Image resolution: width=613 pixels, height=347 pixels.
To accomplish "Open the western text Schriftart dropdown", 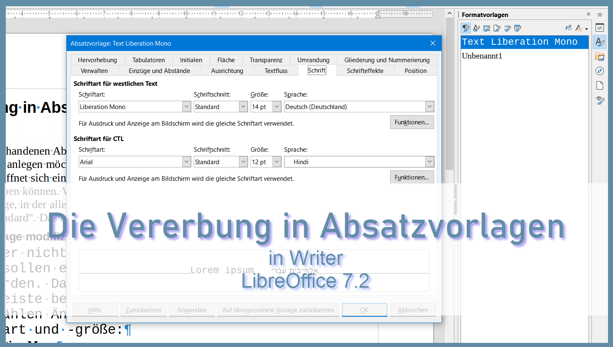I will (x=186, y=107).
